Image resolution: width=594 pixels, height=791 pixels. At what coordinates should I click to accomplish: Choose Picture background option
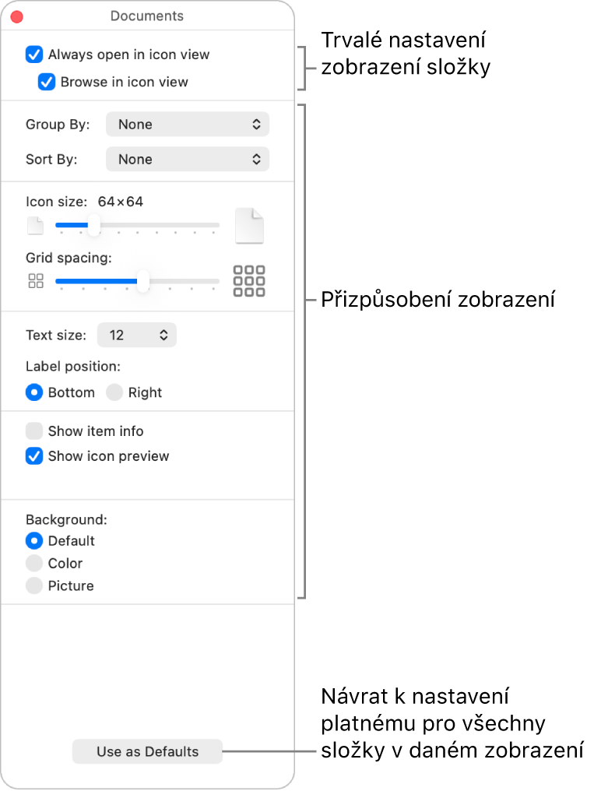[34, 585]
